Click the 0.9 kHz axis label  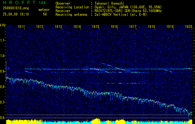click(2, 71)
